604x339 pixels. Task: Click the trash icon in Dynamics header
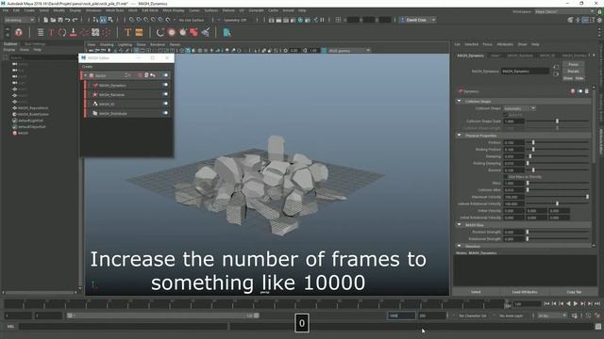coord(587,91)
